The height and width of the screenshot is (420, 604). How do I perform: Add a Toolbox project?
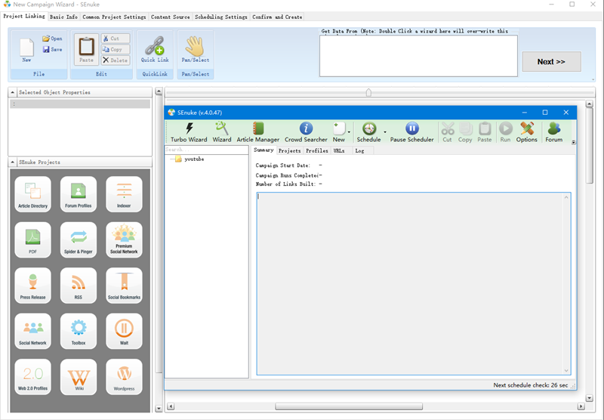(x=79, y=331)
